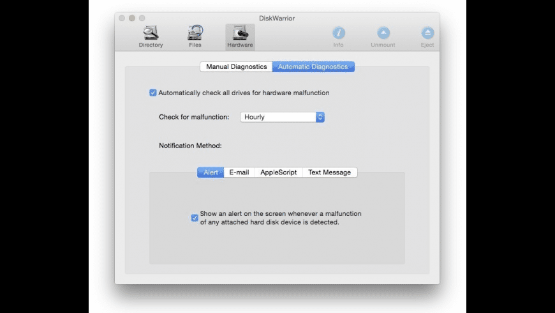Toggle show an alert on screen checkbox
555x313 pixels.
tap(195, 218)
